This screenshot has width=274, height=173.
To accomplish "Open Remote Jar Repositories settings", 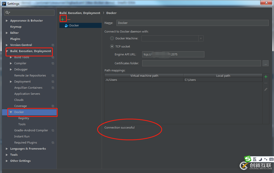I will [30, 75].
